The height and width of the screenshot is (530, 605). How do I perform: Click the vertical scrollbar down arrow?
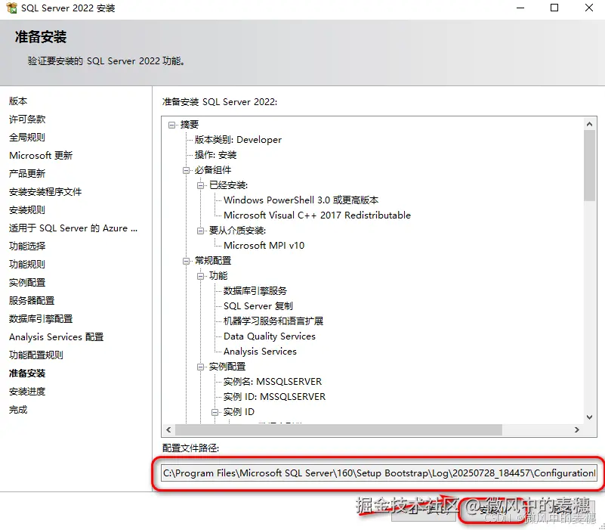589,417
